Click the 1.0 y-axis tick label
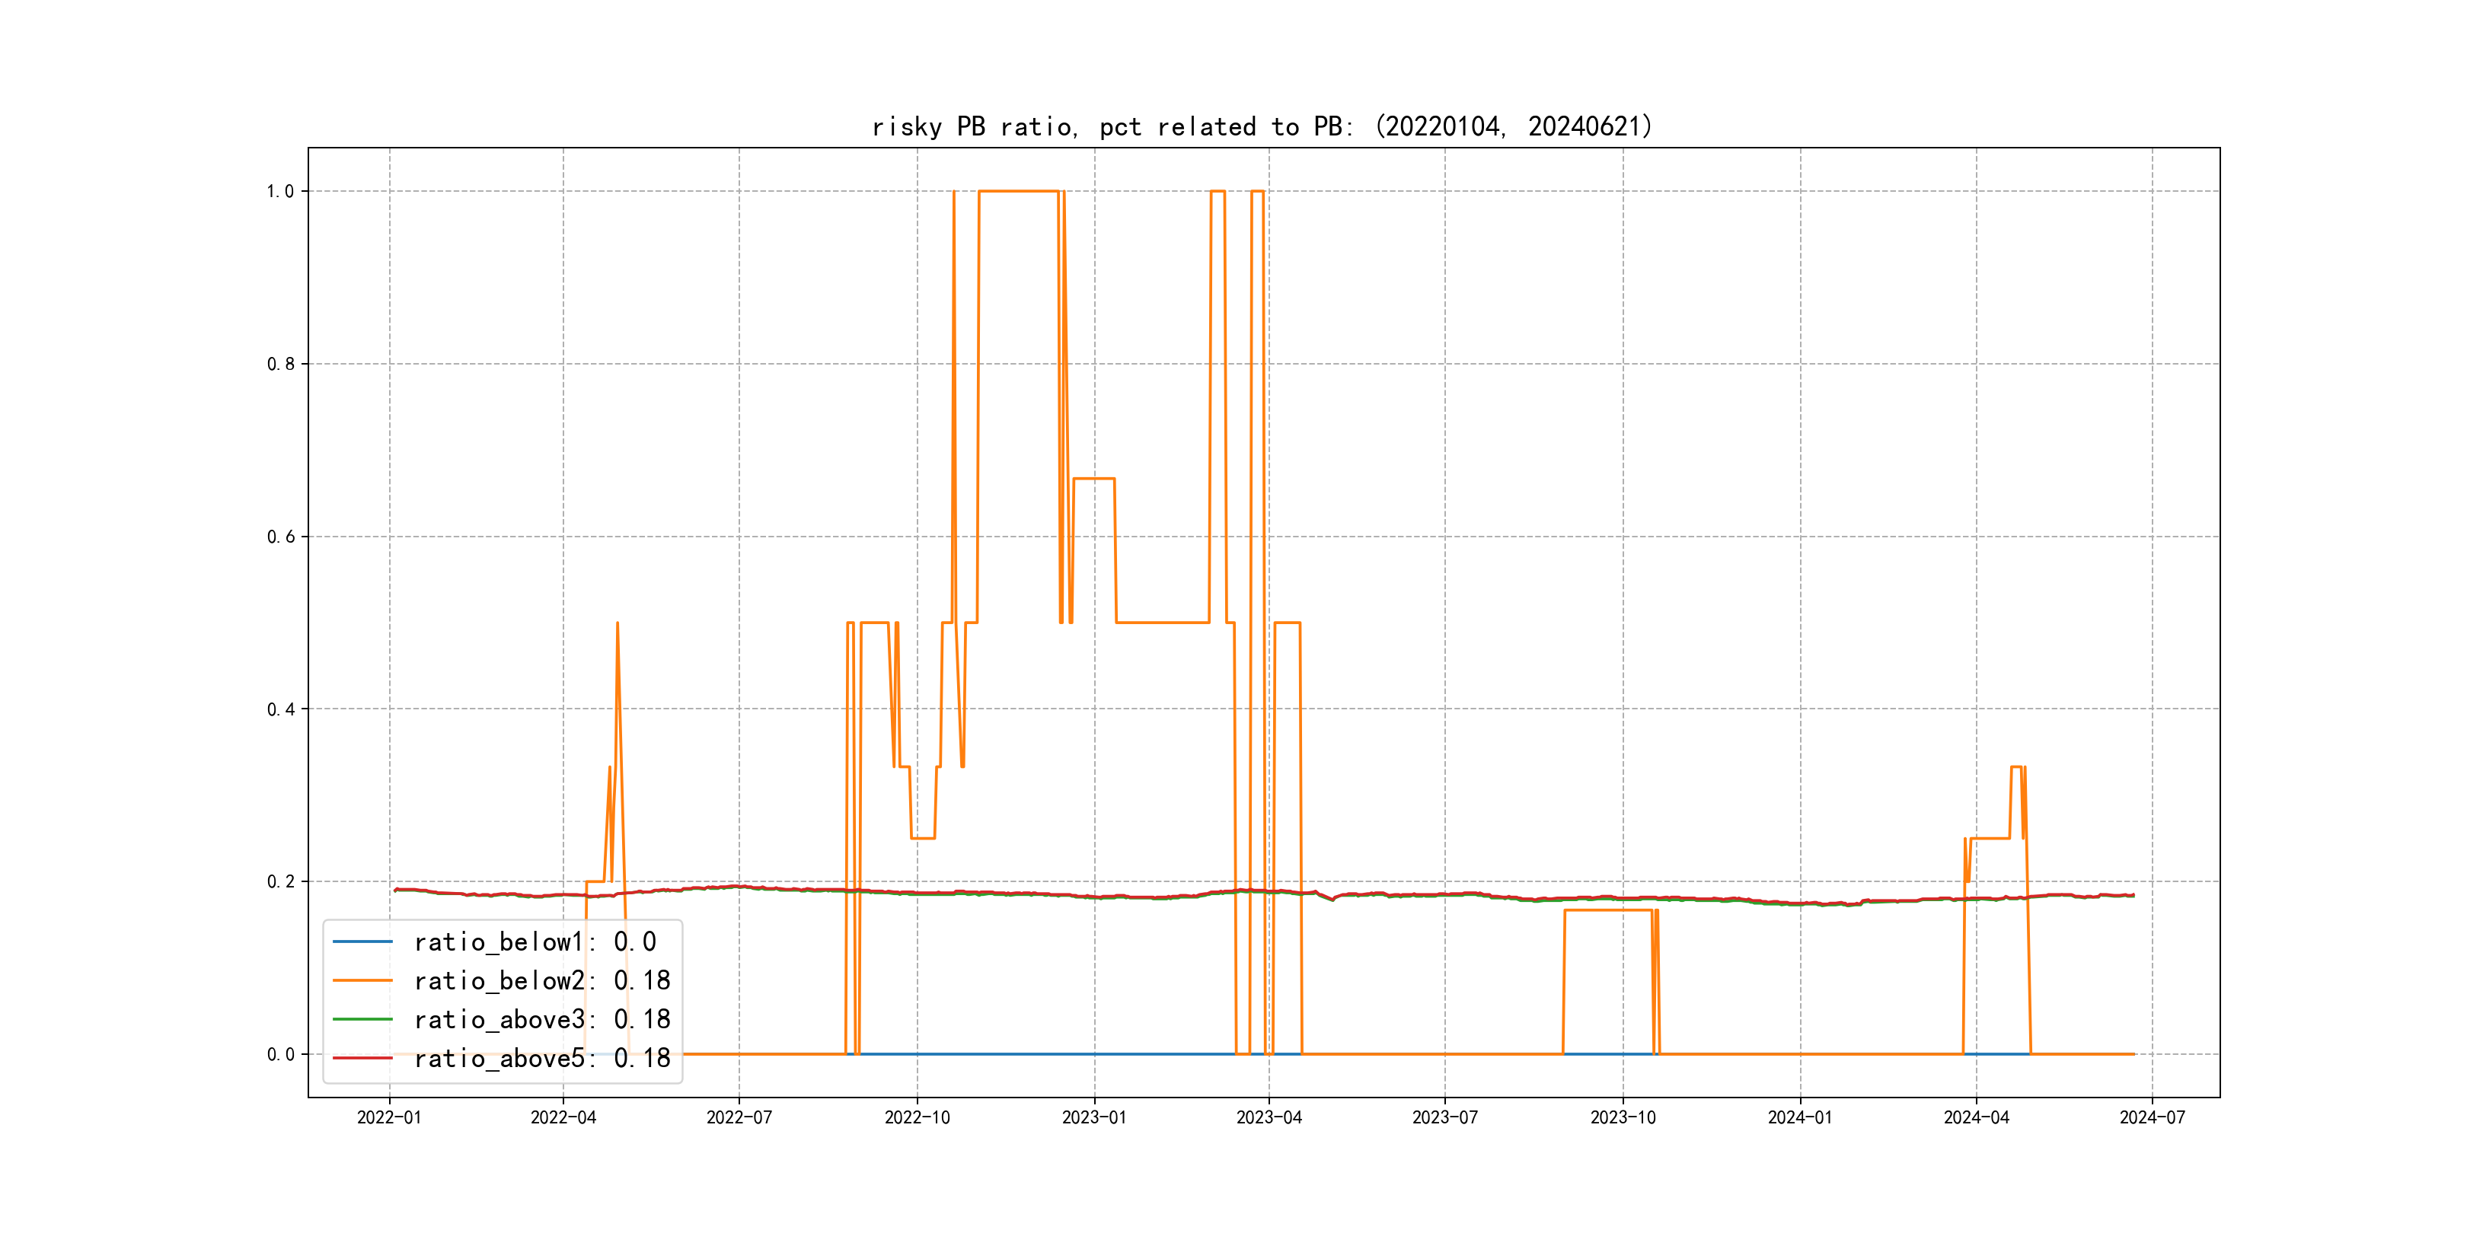Viewport: 2467px width, 1233px height. [x=279, y=192]
